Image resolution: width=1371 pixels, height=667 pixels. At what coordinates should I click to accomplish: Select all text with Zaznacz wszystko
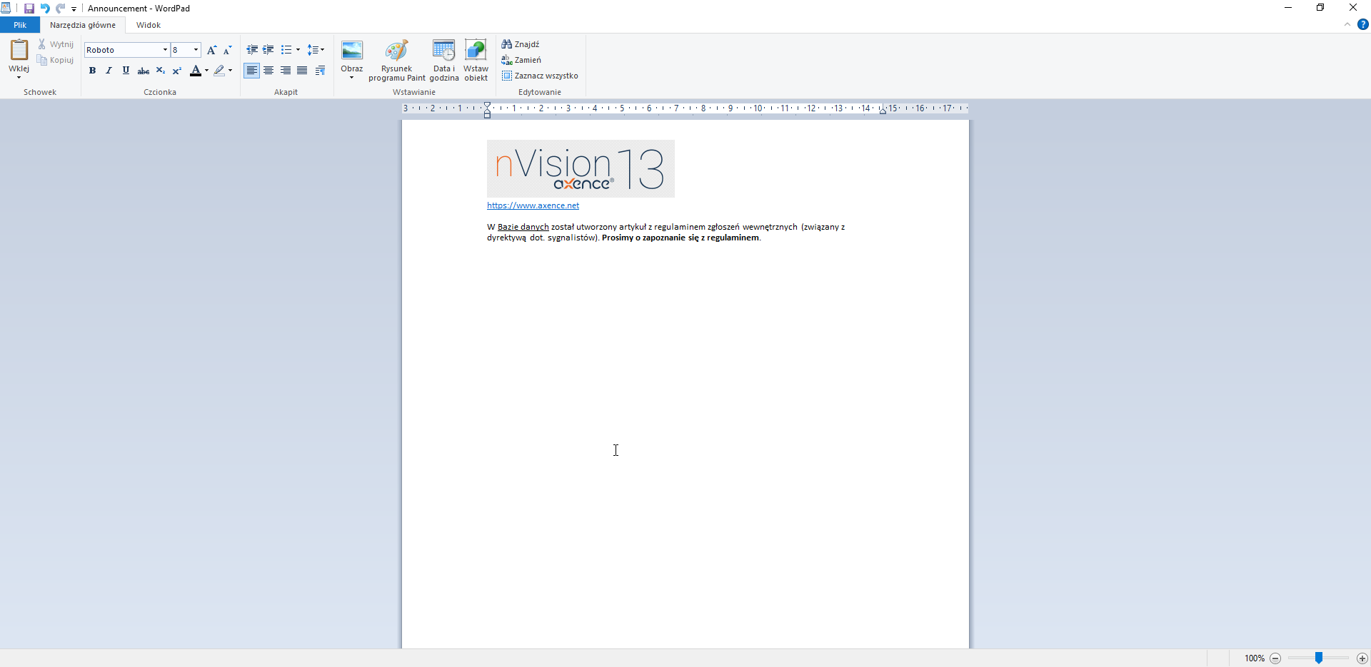[541, 76]
